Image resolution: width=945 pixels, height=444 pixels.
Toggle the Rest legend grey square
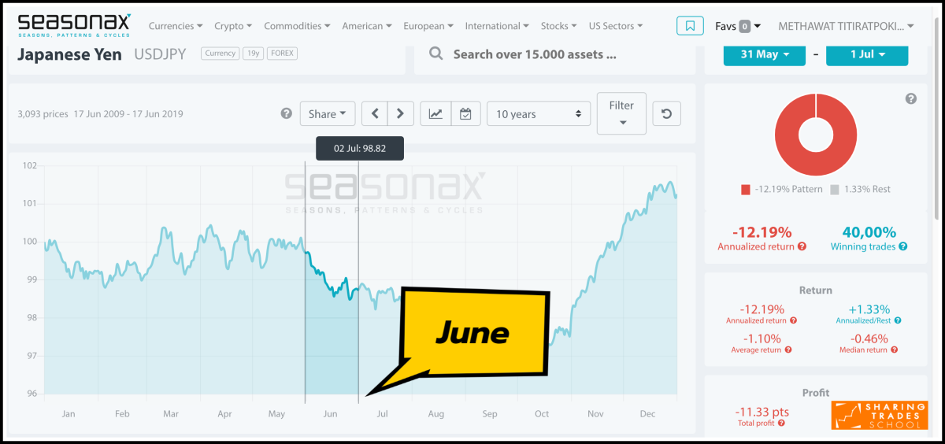coord(835,189)
